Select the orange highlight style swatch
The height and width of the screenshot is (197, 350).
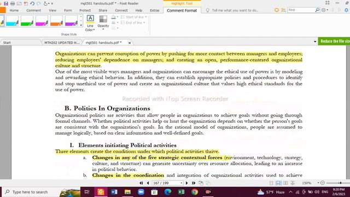click(x=56, y=21)
